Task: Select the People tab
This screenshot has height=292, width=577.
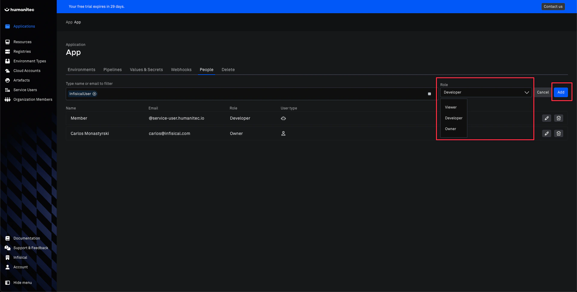Action: pos(206,70)
